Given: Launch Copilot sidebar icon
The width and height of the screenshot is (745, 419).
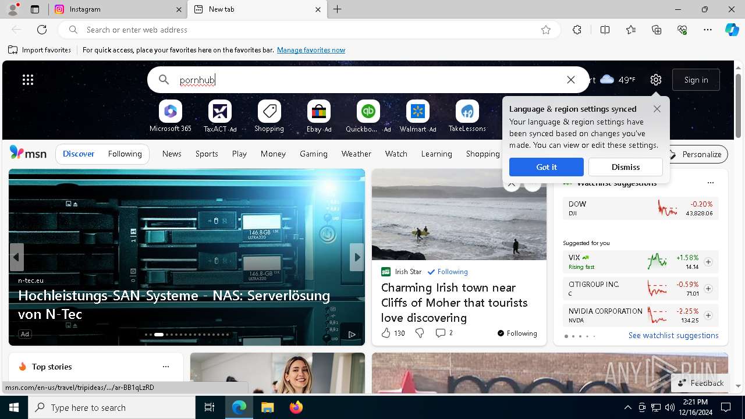Looking at the screenshot, I should click(732, 30).
